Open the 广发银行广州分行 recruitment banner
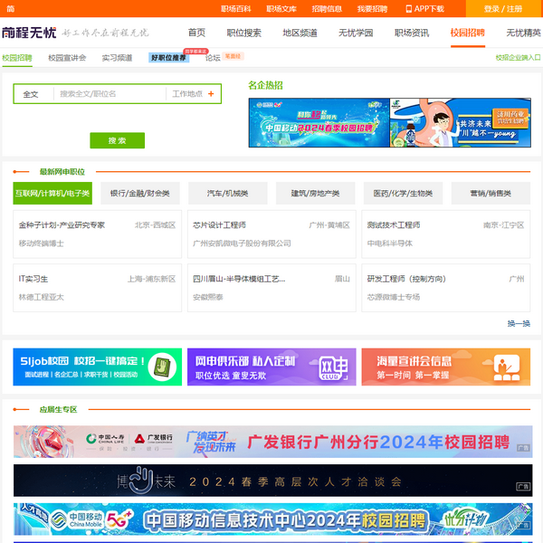The image size is (543, 543). [272, 441]
